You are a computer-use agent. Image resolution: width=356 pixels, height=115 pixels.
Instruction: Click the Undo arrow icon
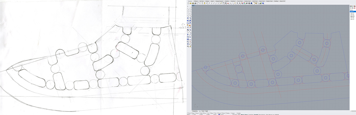(207, 3)
